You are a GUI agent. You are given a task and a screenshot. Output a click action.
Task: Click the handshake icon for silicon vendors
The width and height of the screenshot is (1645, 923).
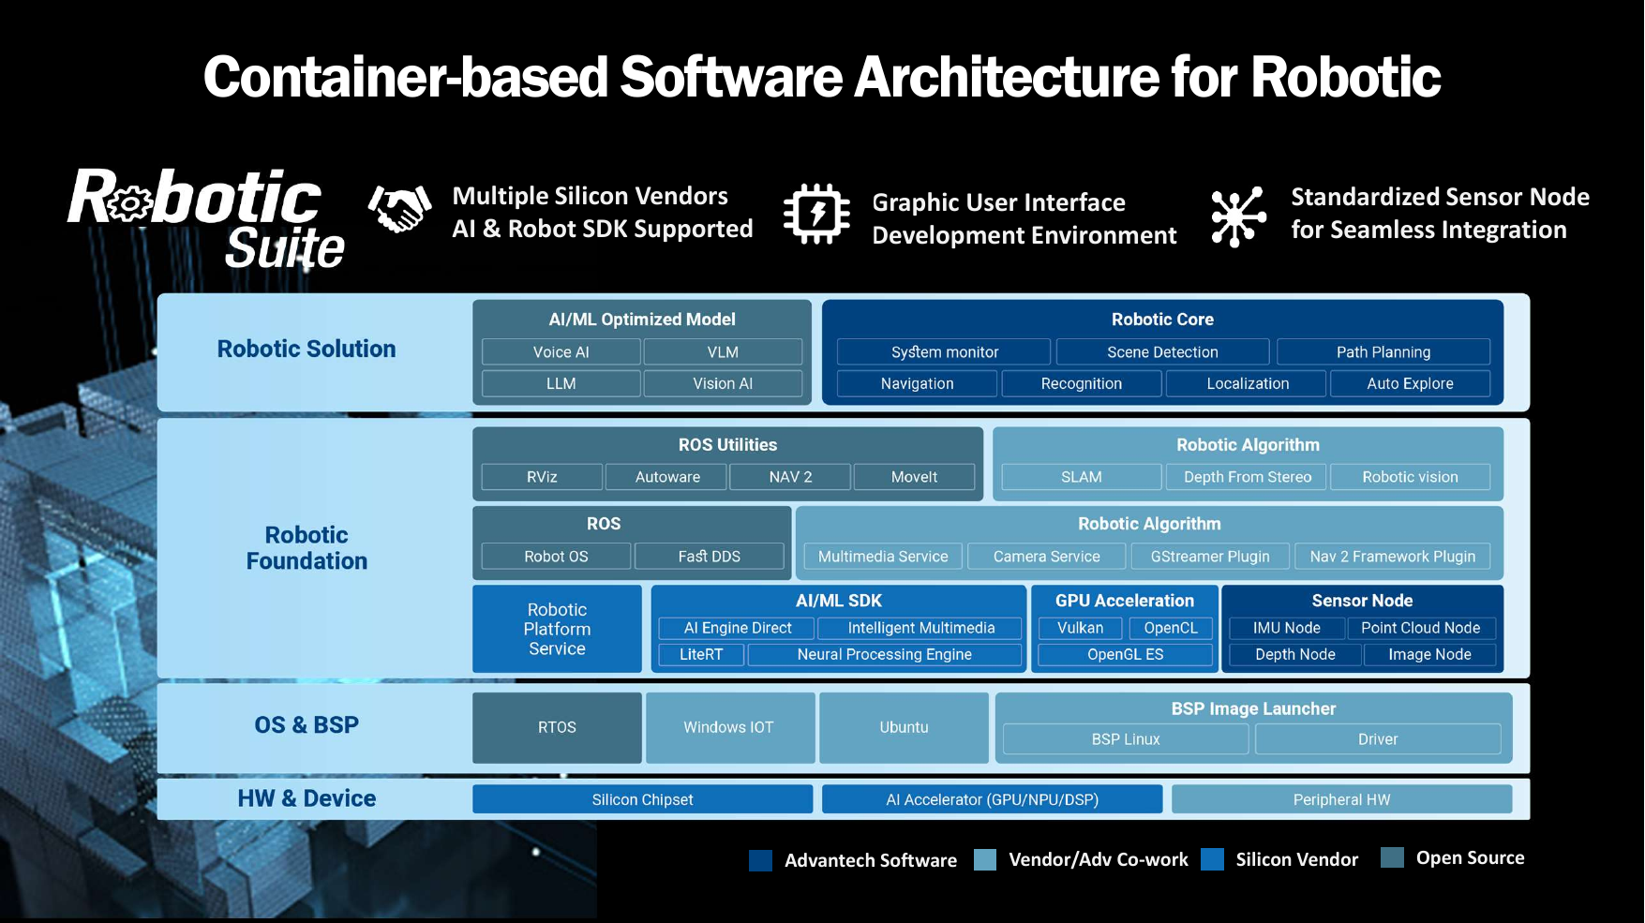coord(400,208)
